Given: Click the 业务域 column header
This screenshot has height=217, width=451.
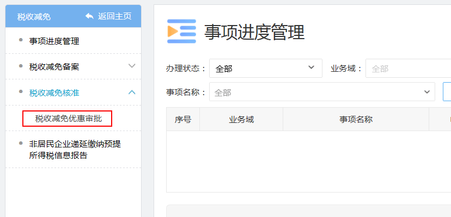Looking at the screenshot, I should coord(241,120).
